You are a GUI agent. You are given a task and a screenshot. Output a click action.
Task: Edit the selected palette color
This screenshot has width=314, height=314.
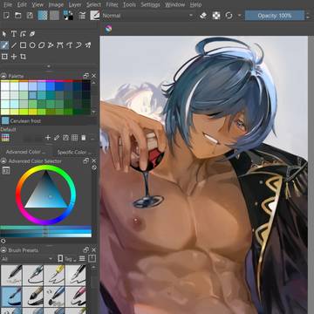click(57, 138)
